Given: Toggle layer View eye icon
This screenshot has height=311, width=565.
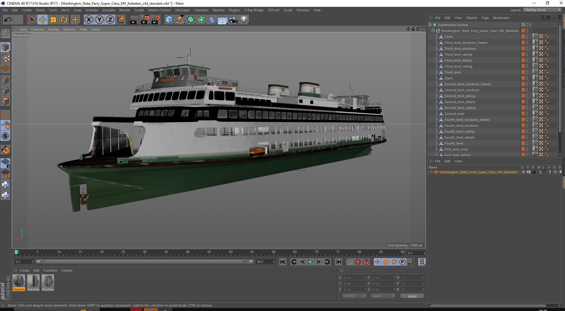Looking at the screenshot, I should [529, 172].
